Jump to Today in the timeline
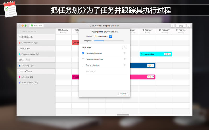The image size is (209, 130). click(181, 25)
